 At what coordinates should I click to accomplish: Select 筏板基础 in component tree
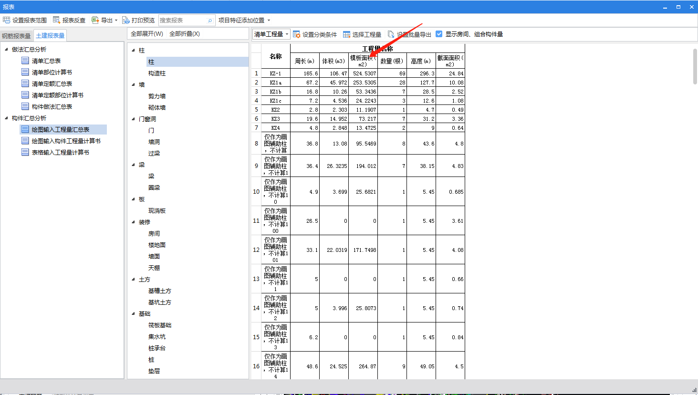160,325
